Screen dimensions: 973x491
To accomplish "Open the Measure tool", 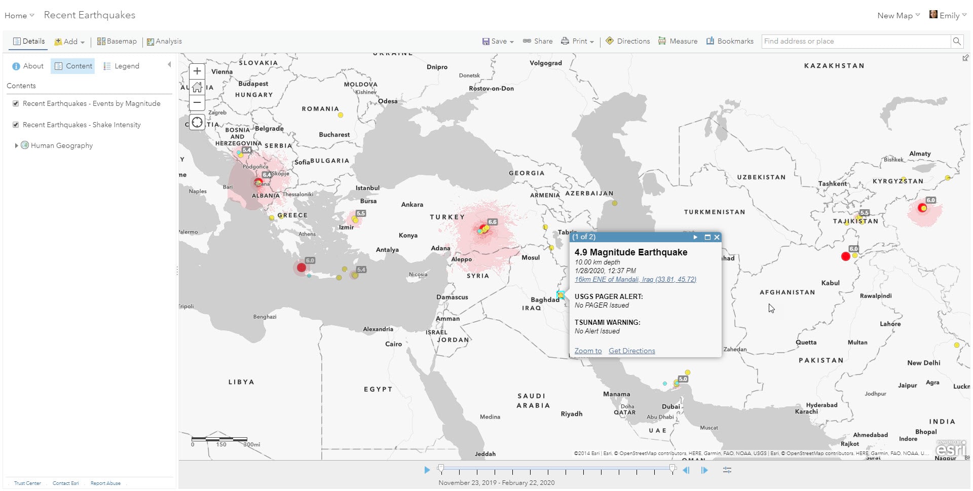I will click(678, 41).
